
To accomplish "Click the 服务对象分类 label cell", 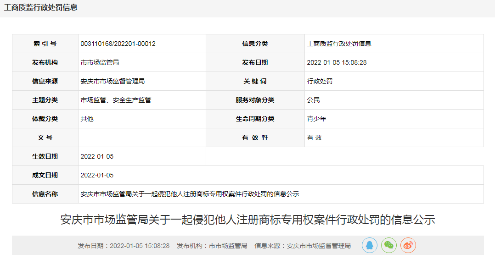I will tap(255, 100).
